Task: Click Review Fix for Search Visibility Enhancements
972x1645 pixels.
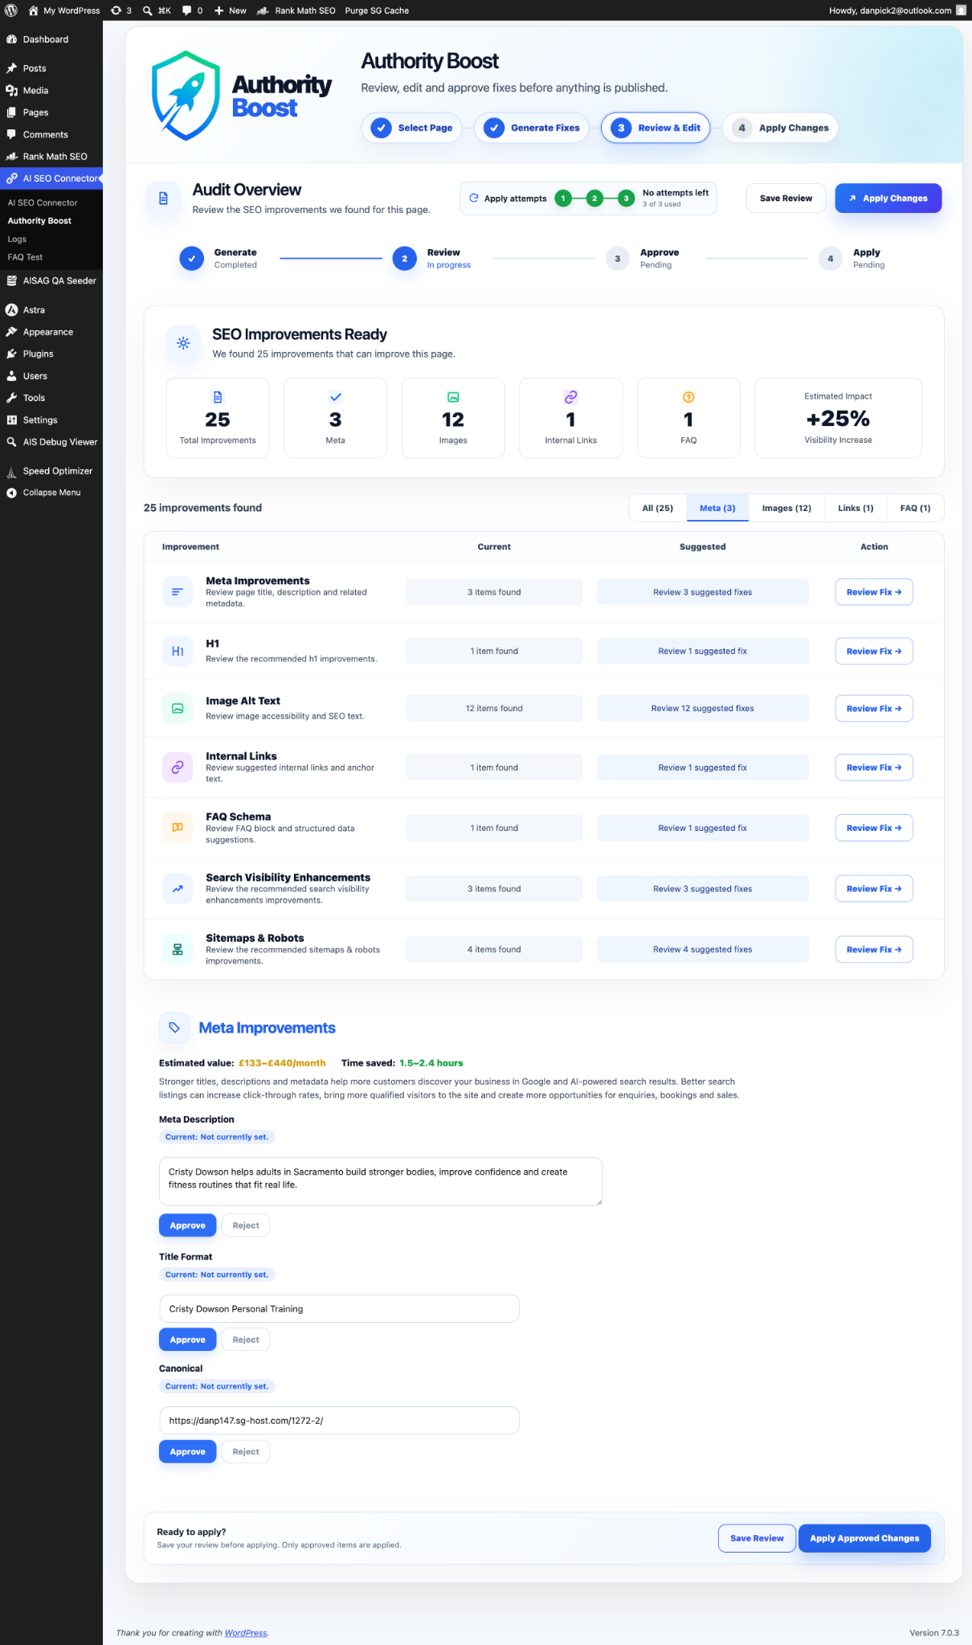Action: coord(874,889)
